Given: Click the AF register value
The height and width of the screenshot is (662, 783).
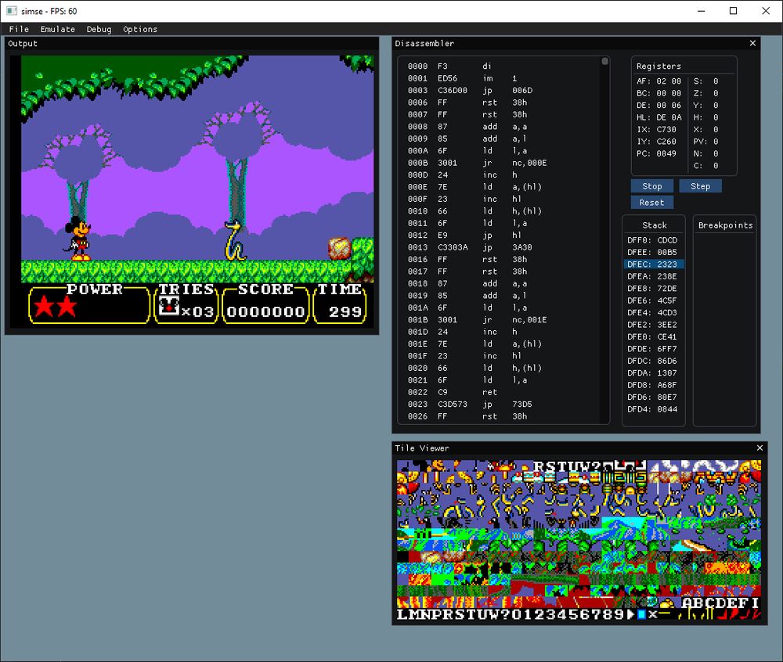Looking at the screenshot, I should pos(669,81).
